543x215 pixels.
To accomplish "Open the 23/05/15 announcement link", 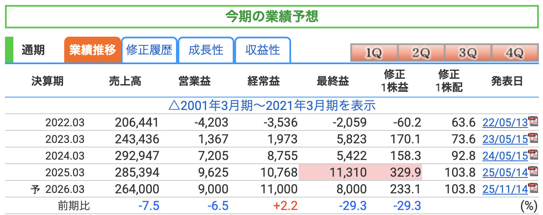I will click(x=505, y=139).
